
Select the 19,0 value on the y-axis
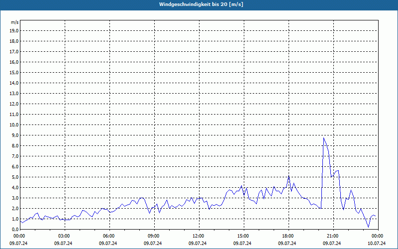point(14,31)
